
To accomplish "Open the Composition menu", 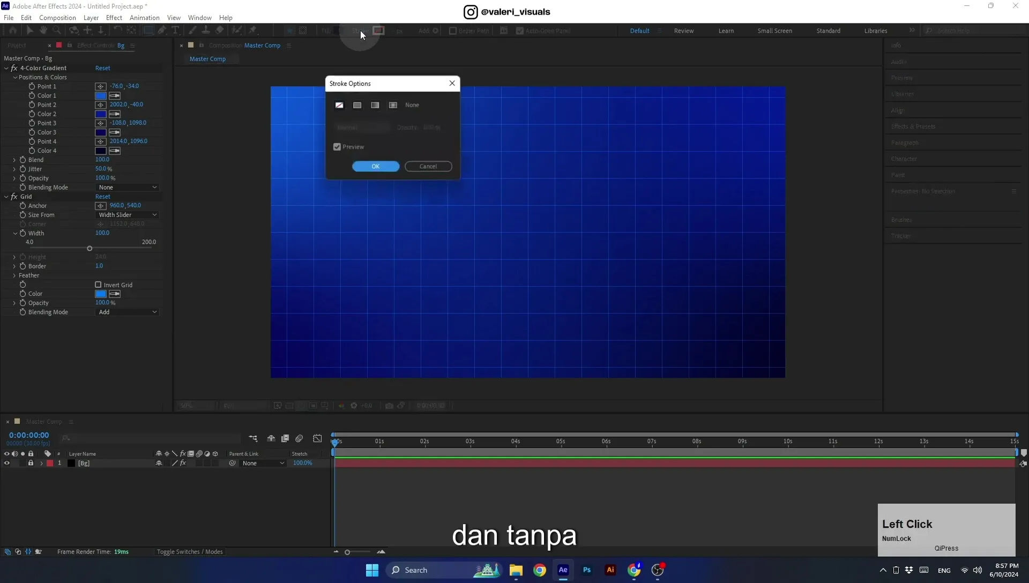I will click(57, 18).
